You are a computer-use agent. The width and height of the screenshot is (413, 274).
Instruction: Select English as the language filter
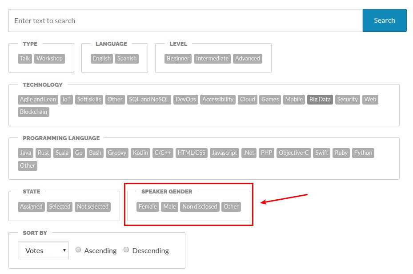[101, 58]
